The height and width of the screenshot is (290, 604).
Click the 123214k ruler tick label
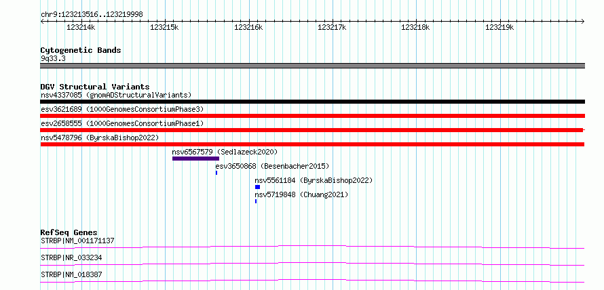[x=81, y=28]
